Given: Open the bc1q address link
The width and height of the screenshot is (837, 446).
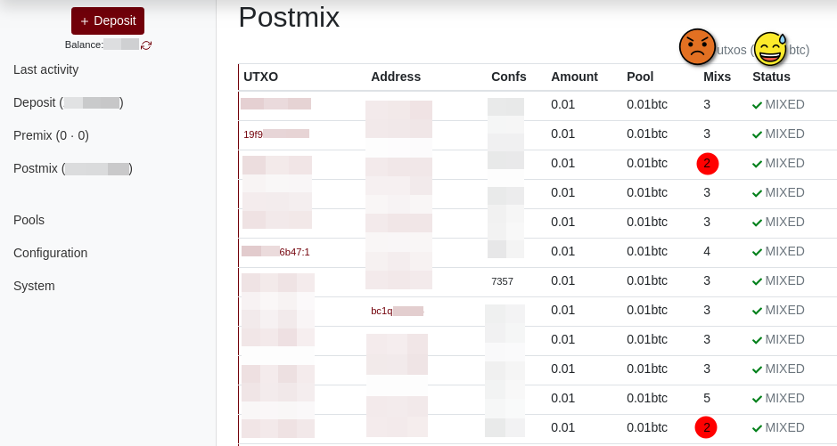Looking at the screenshot, I should [398, 311].
